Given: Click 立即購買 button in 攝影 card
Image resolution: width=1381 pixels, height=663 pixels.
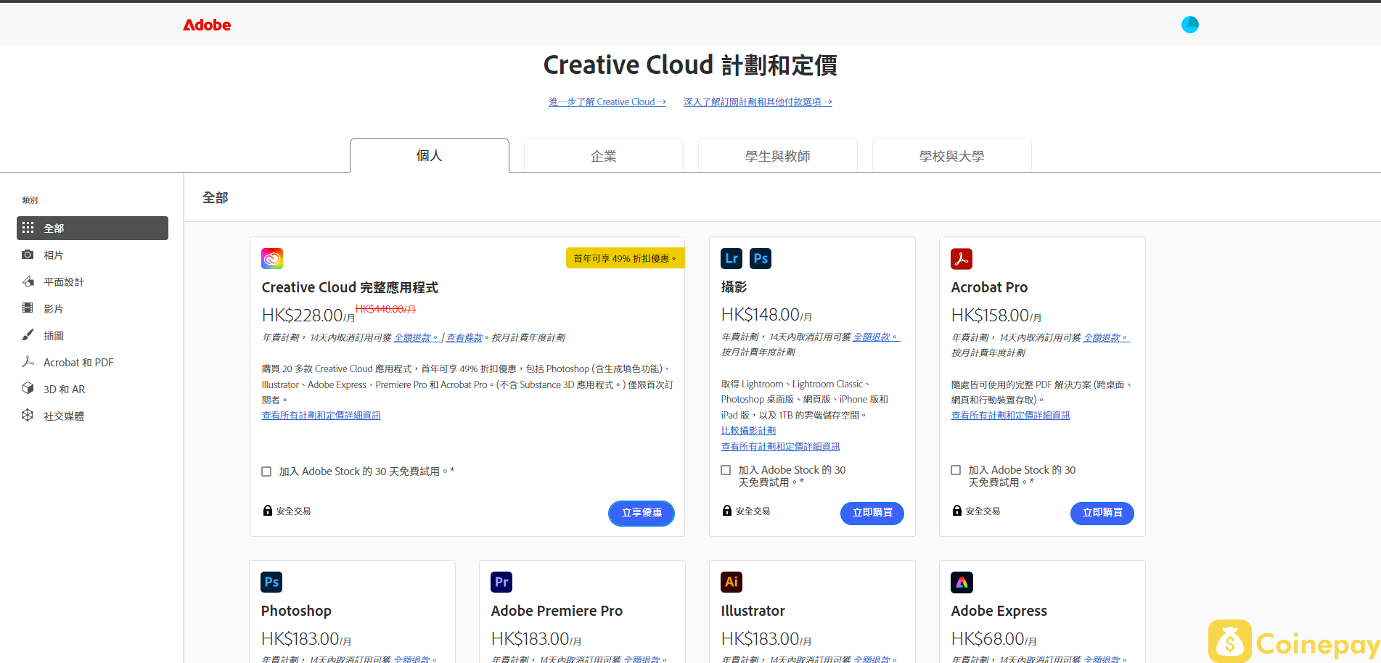Looking at the screenshot, I should tap(872, 513).
